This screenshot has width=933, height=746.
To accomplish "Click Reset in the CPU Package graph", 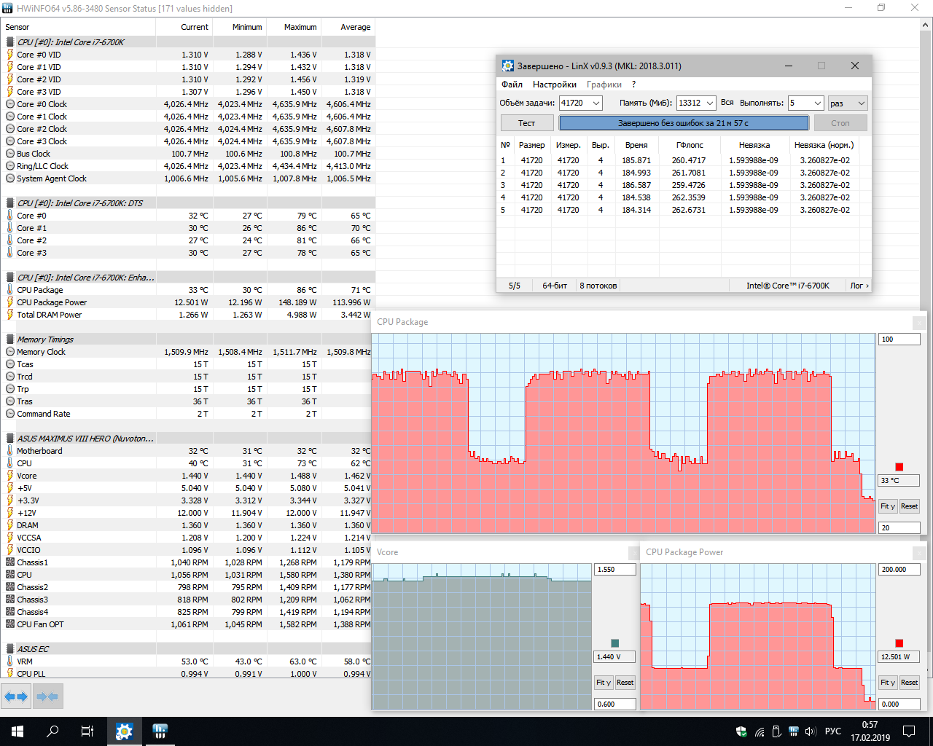I will click(909, 506).
